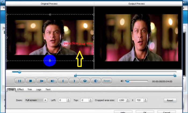Click the play-clip button beside next frame

(52, 81)
